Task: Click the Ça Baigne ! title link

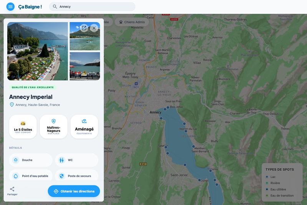Action: pyautogui.click(x=30, y=7)
